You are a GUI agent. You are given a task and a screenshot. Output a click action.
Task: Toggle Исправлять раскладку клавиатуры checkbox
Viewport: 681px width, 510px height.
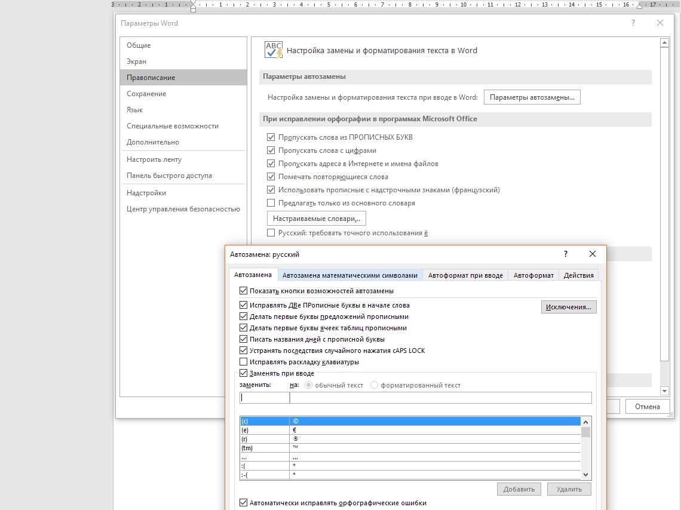[x=243, y=362]
